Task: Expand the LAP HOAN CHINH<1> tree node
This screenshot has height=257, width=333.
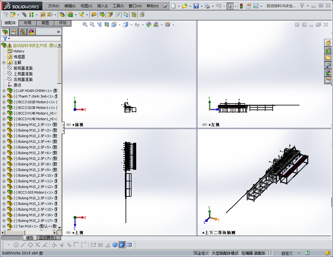Action: (4, 91)
